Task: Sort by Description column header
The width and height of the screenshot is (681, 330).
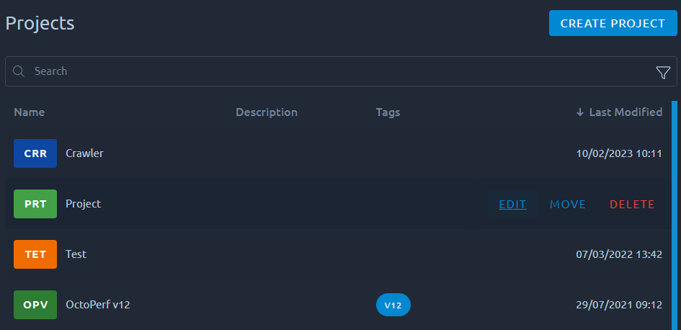Action: pos(267,112)
